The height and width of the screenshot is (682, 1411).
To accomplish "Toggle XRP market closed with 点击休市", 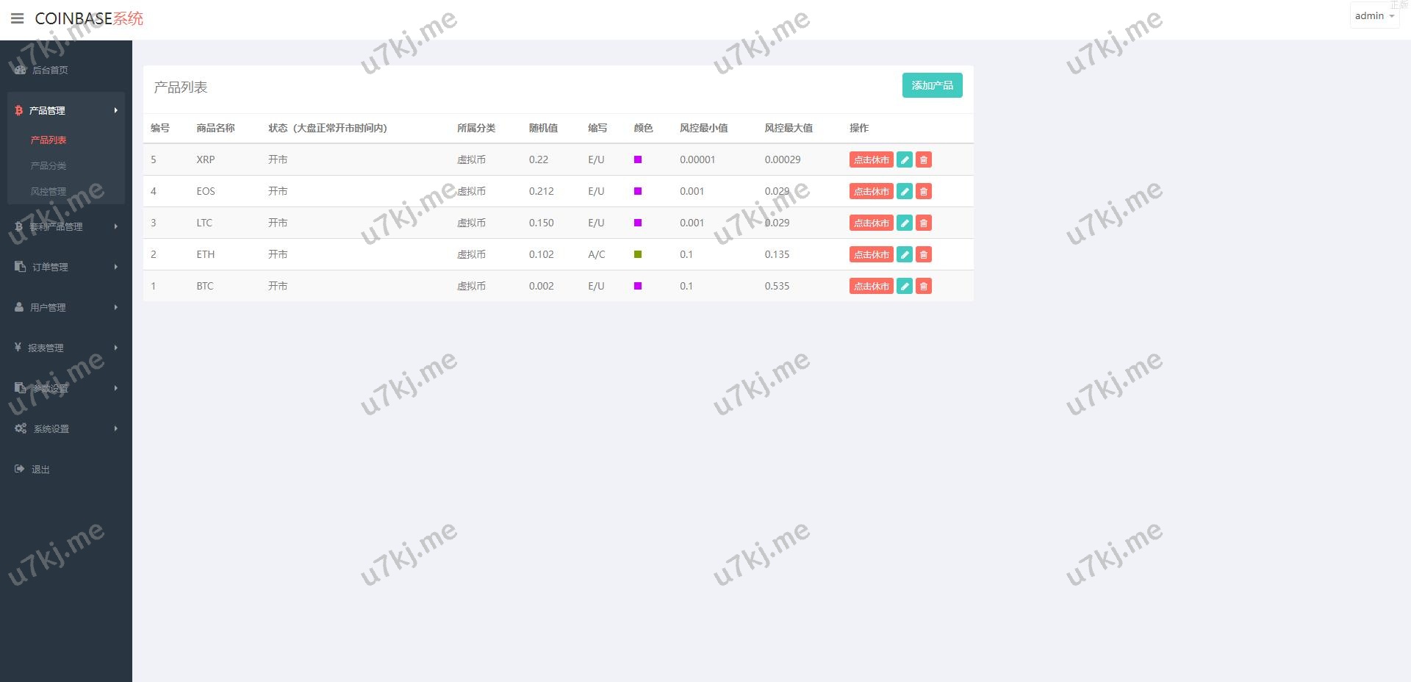I will pos(871,159).
